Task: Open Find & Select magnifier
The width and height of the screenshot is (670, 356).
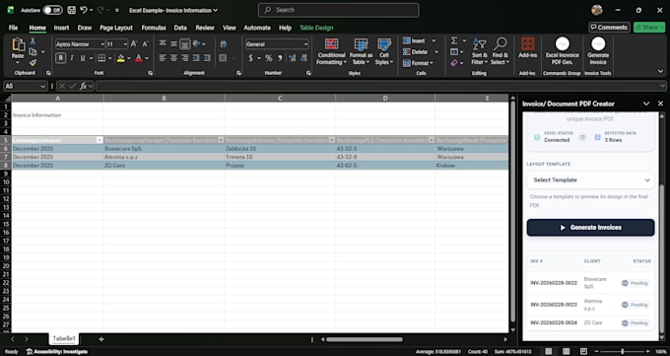Action: click(500, 51)
